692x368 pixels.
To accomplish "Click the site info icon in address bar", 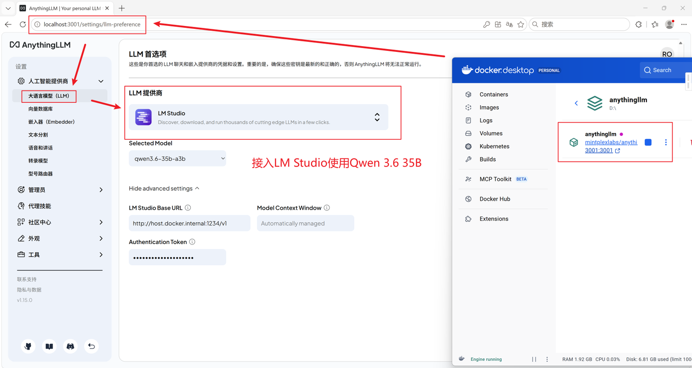I will click(x=37, y=25).
